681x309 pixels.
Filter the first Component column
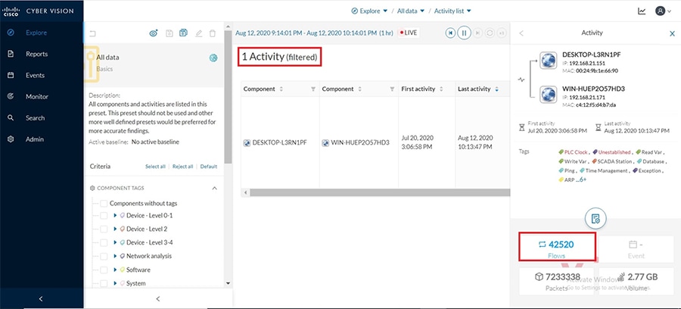[313, 89]
